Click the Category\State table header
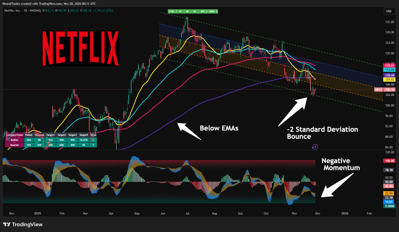This screenshot has height=232, width=399. (15, 135)
